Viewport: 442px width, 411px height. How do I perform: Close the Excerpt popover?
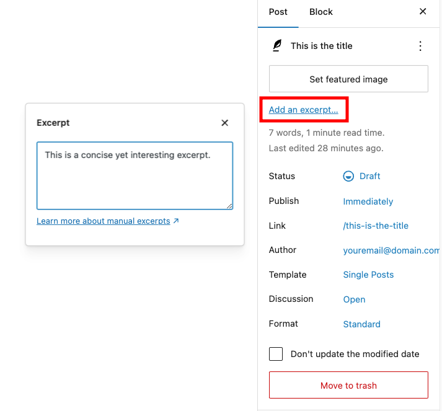tap(224, 123)
